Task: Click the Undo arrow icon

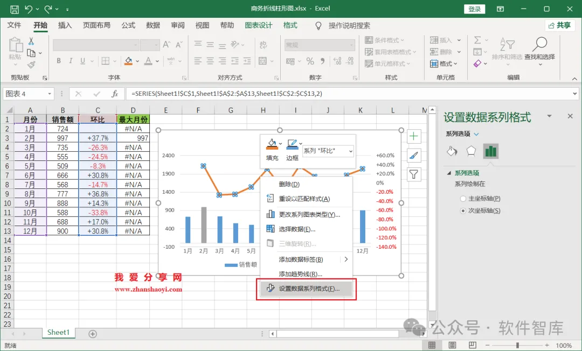Action: (x=29, y=9)
